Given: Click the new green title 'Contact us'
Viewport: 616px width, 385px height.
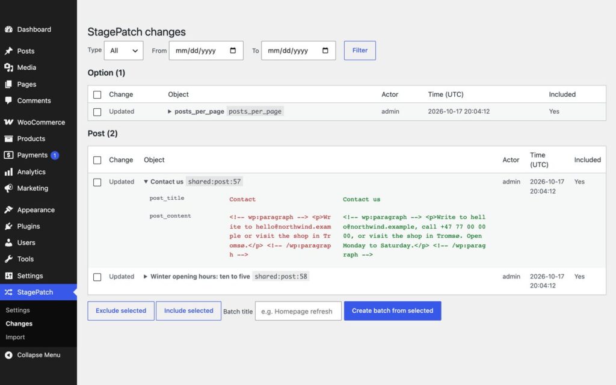Looking at the screenshot, I should tap(362, 199).
